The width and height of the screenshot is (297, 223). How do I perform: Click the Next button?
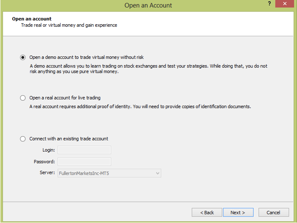238,212
